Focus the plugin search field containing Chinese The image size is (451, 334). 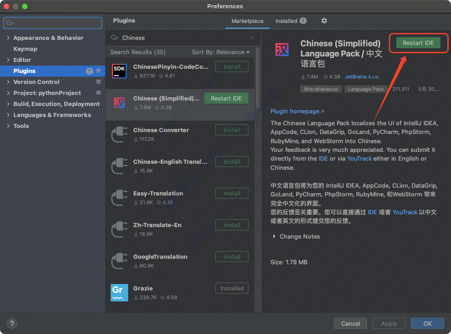(183, 38)
